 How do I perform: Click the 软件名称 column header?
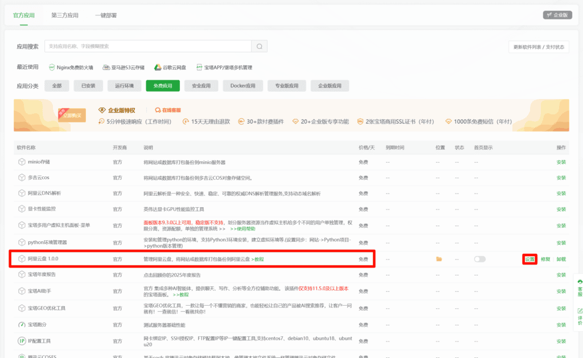[26, 147]
